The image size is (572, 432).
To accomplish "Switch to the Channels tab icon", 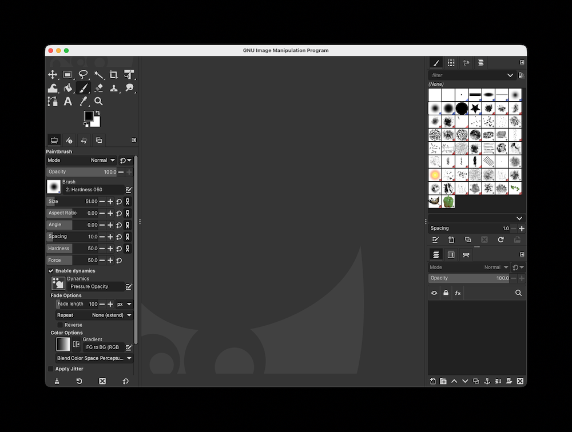I will pos(451,254).
